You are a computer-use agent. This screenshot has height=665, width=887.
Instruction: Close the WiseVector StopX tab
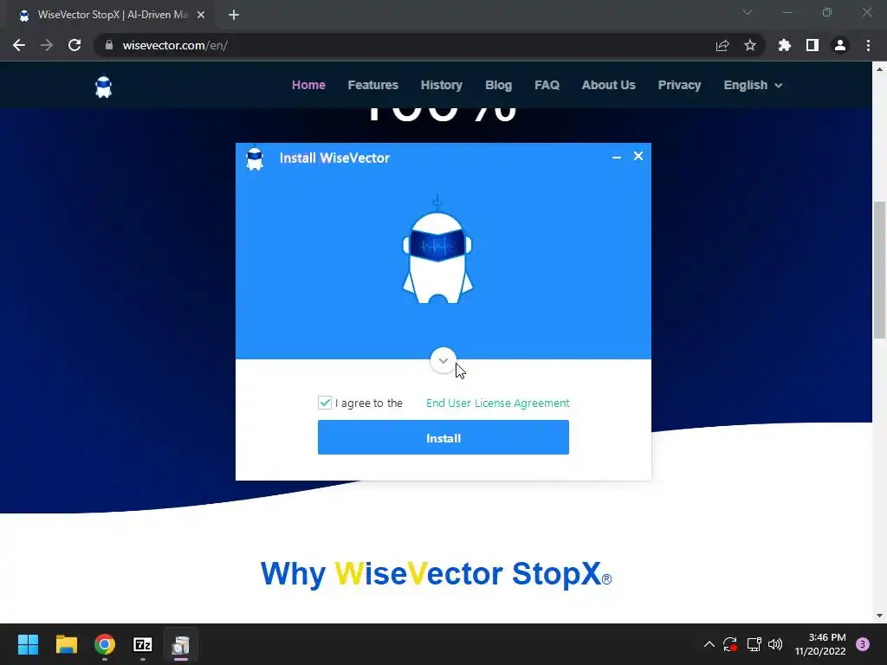(201, 15)
